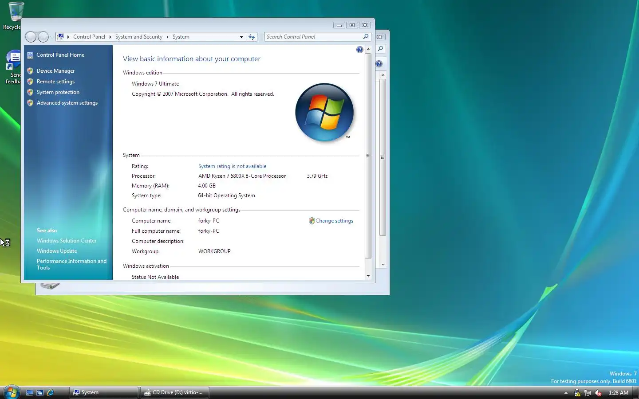
Task: Open System protection link
Action: tap(58, 92)
